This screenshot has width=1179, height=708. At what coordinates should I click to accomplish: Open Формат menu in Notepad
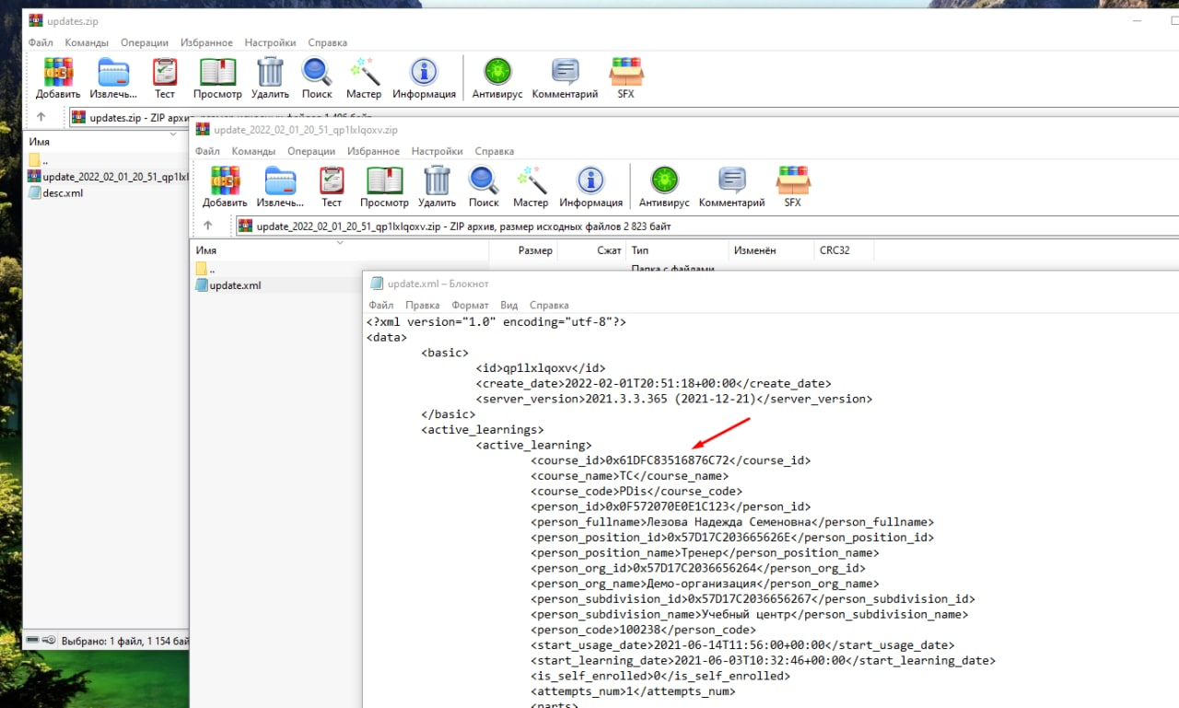(x=470, y=305)
